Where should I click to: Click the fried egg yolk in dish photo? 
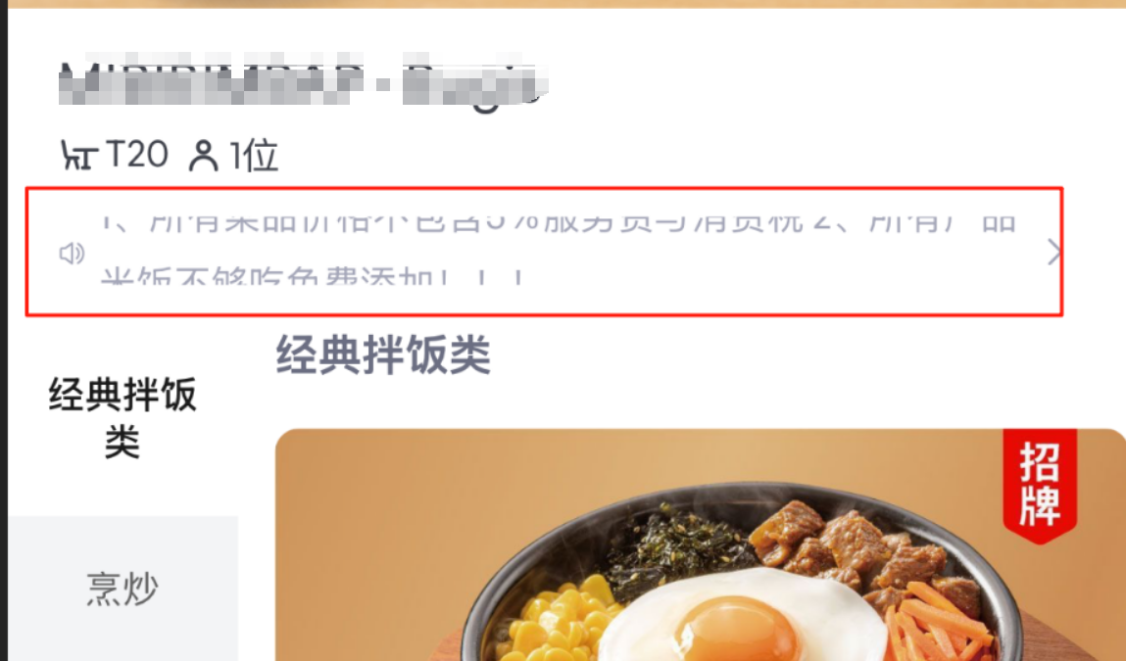click(740, 632)
